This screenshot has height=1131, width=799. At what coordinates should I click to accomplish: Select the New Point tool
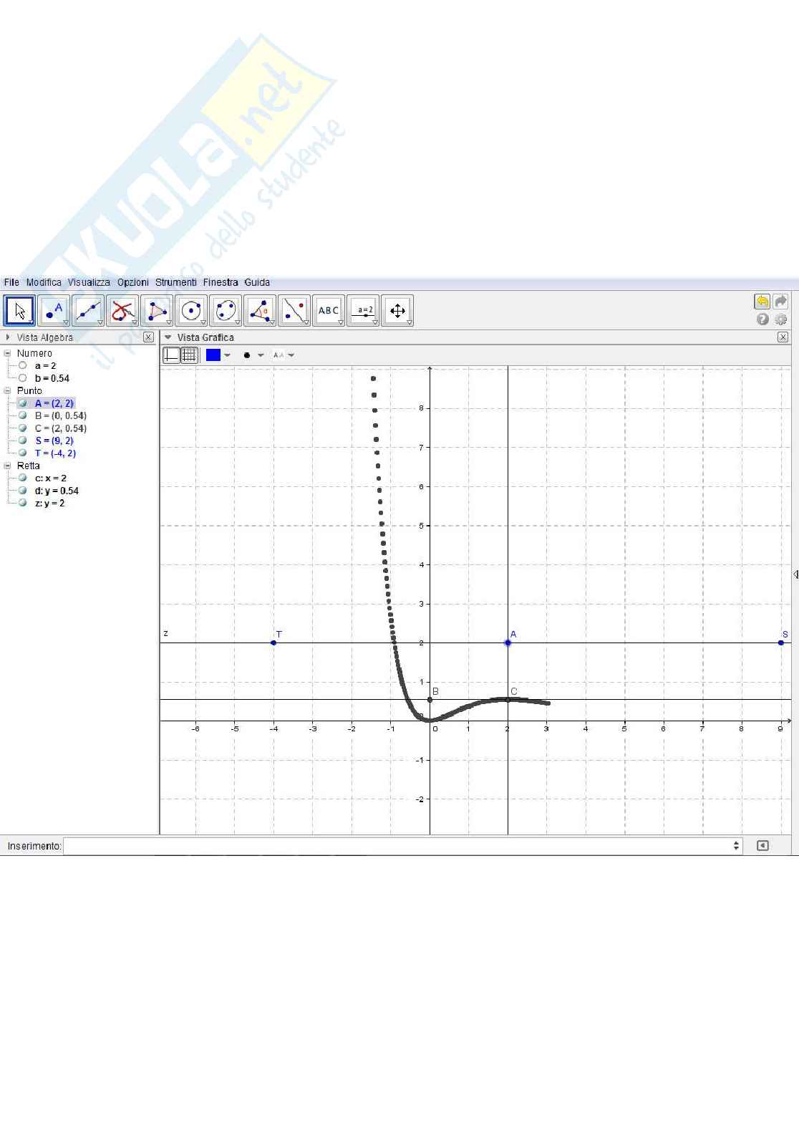click(54, 311)
